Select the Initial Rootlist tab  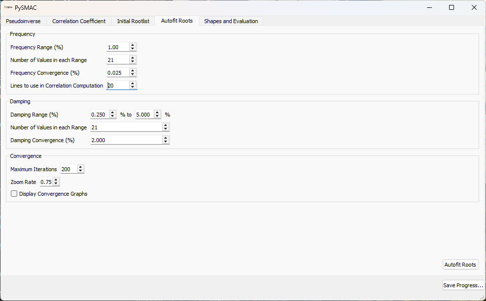(133, 21)
